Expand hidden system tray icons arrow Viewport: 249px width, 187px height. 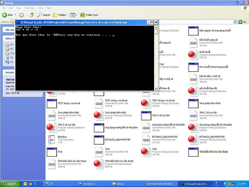coord(225,184)
